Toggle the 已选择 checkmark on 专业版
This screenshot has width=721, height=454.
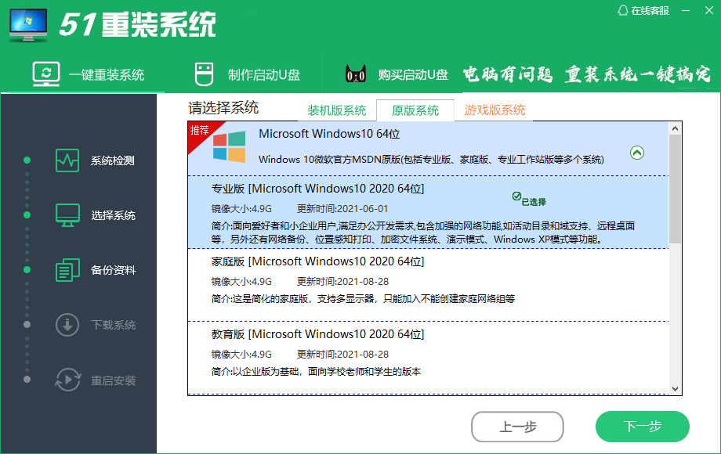point(516,196)
